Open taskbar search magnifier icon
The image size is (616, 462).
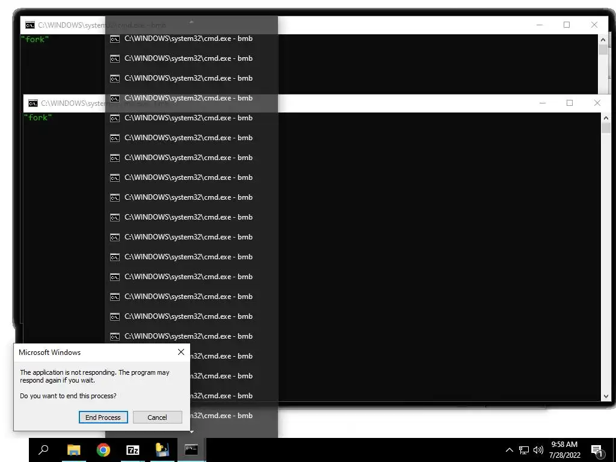point(43,449)
